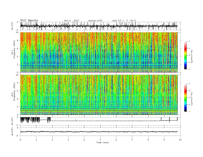Image resolution: width=203 pixels, height=157 pixels.
Task: Click the '8' kHz tick of ch.1 spectrogram
Action: (x=18, y=41)
